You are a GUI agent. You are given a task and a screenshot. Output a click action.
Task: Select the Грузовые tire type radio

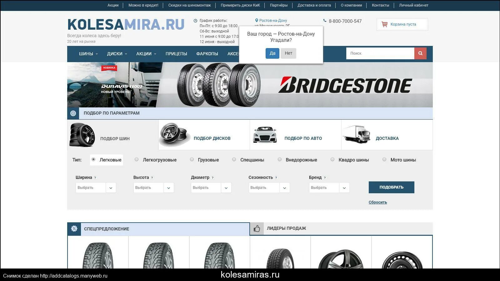tap(192, 159)
